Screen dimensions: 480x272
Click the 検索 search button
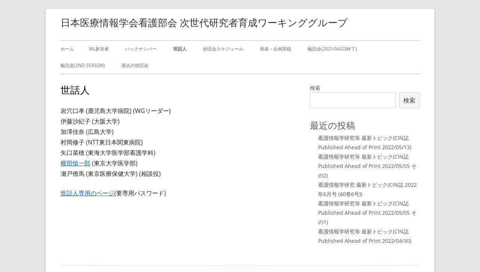point(409,100)
